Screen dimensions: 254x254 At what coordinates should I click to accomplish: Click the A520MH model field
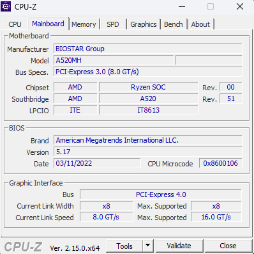click(114, 60)
